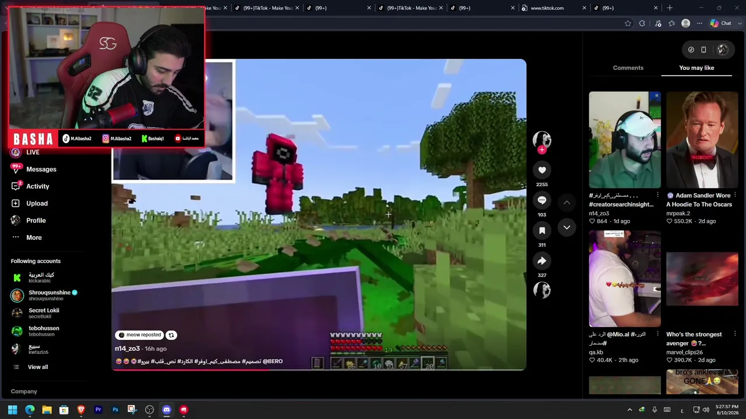Click the Who's the strongest avenger title
The width and height of the screenshot is (746, 419).
(694, 339)
